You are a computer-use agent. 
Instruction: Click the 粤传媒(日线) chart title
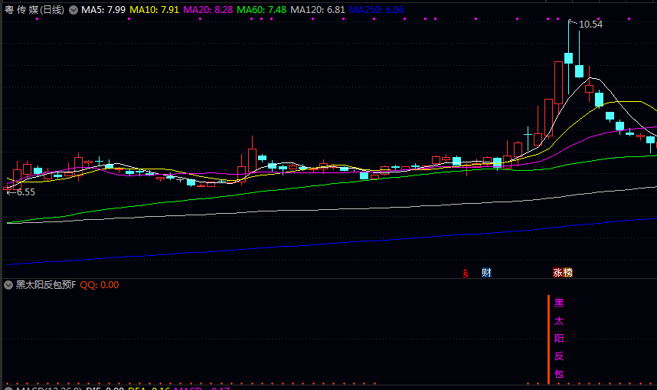pyautogui.click(x=34, y=10)
